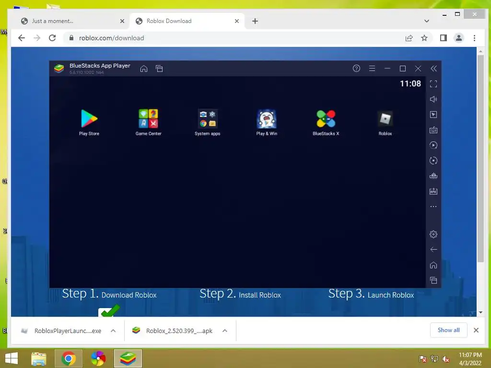Go back in Chrome
491x368 pixels.
(x=21, y=38)
